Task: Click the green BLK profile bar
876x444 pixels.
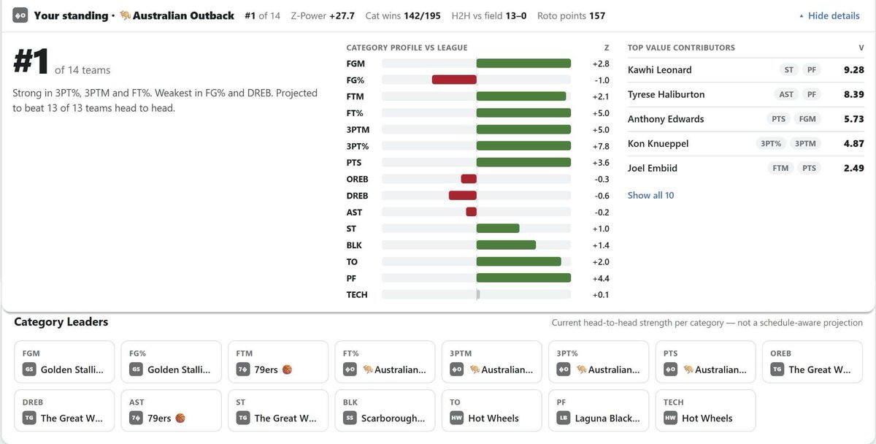Action: point(506,245)
